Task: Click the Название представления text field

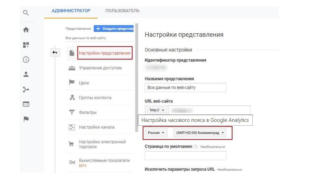Action: coord(185,88)
